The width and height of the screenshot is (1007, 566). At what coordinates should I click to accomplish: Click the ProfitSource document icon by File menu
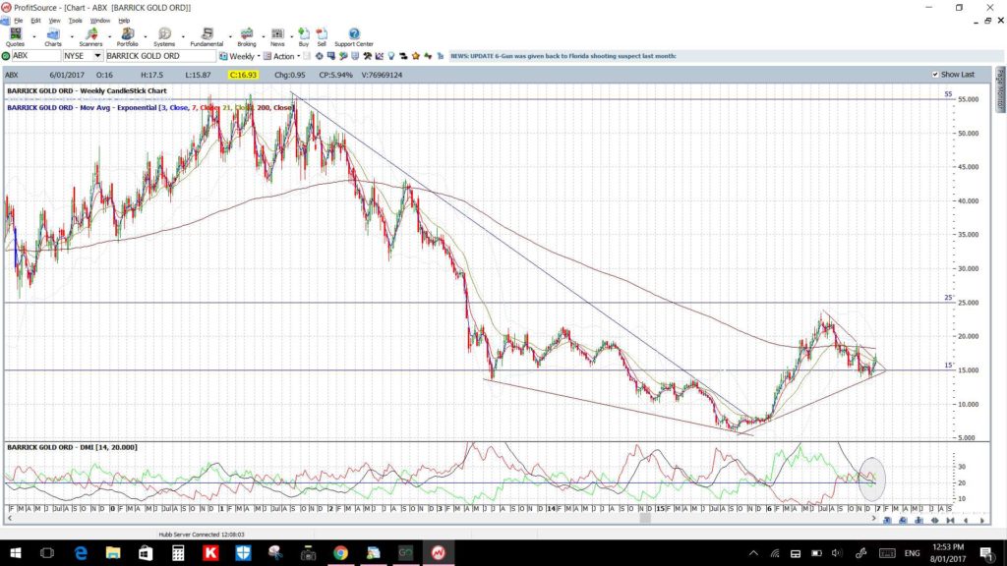click(5, 21)
